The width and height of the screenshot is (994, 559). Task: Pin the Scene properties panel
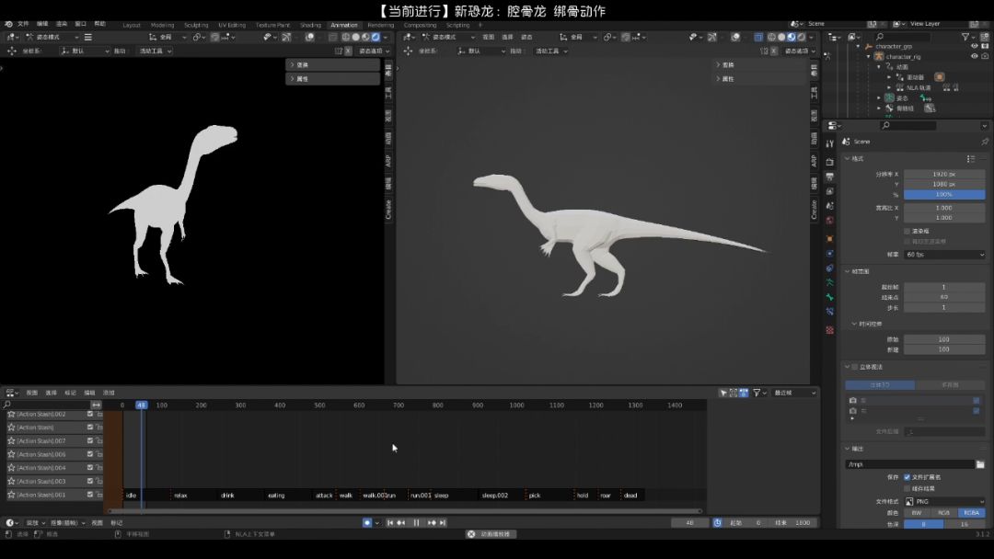[x=984, y=142]
